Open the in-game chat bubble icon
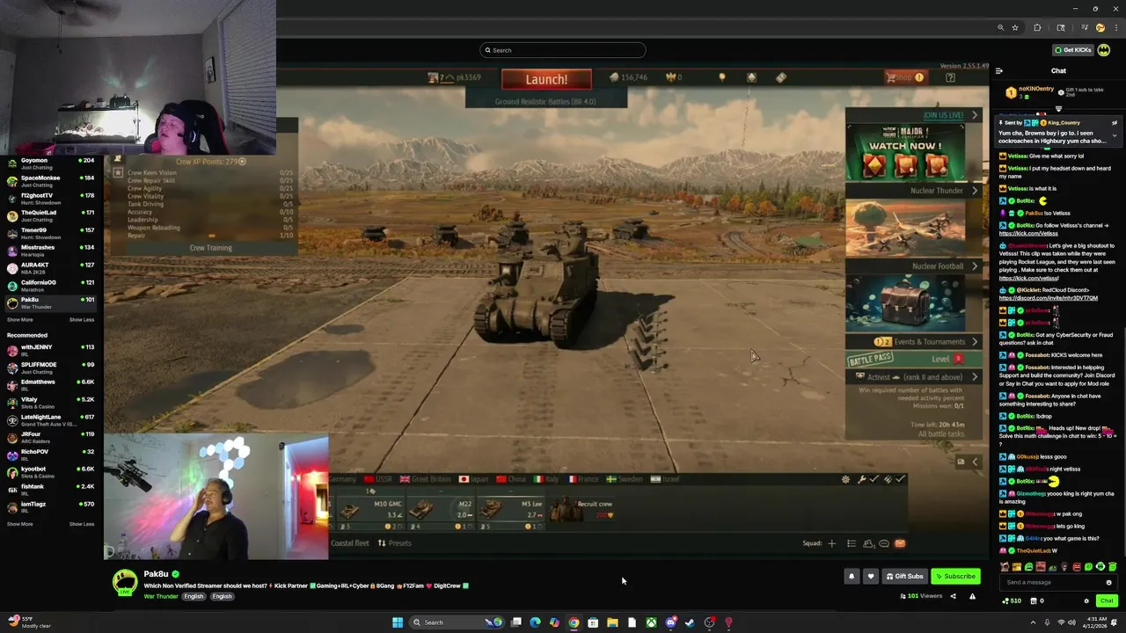 coord(884,543)
